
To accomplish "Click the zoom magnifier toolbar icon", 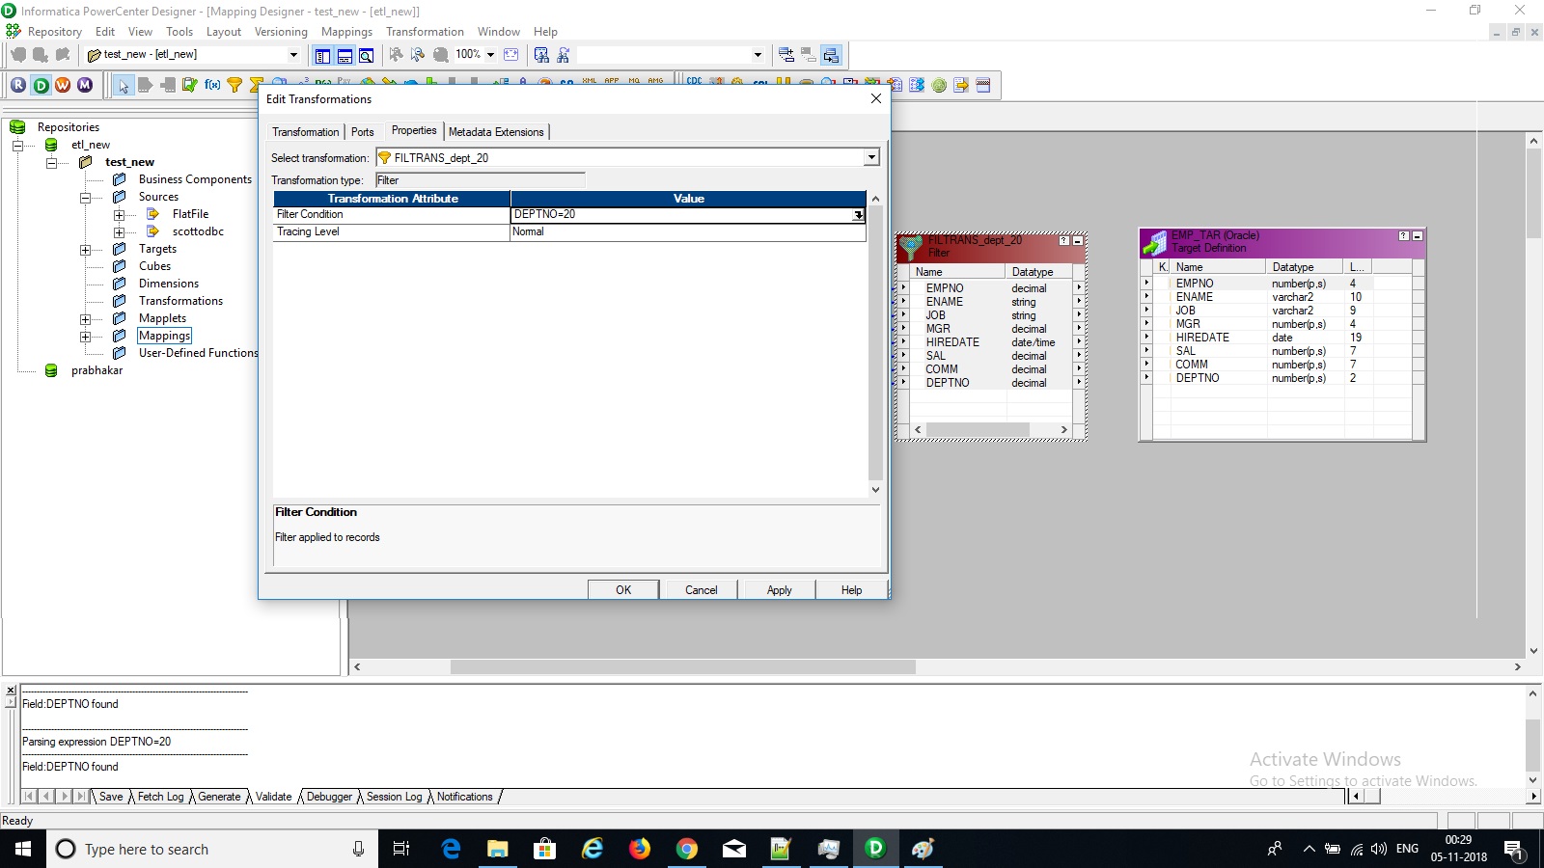I will click(367, 55).
